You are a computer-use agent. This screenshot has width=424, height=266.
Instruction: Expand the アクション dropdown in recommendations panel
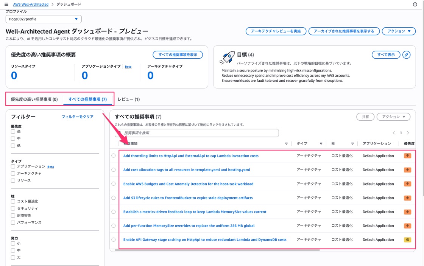393,117
